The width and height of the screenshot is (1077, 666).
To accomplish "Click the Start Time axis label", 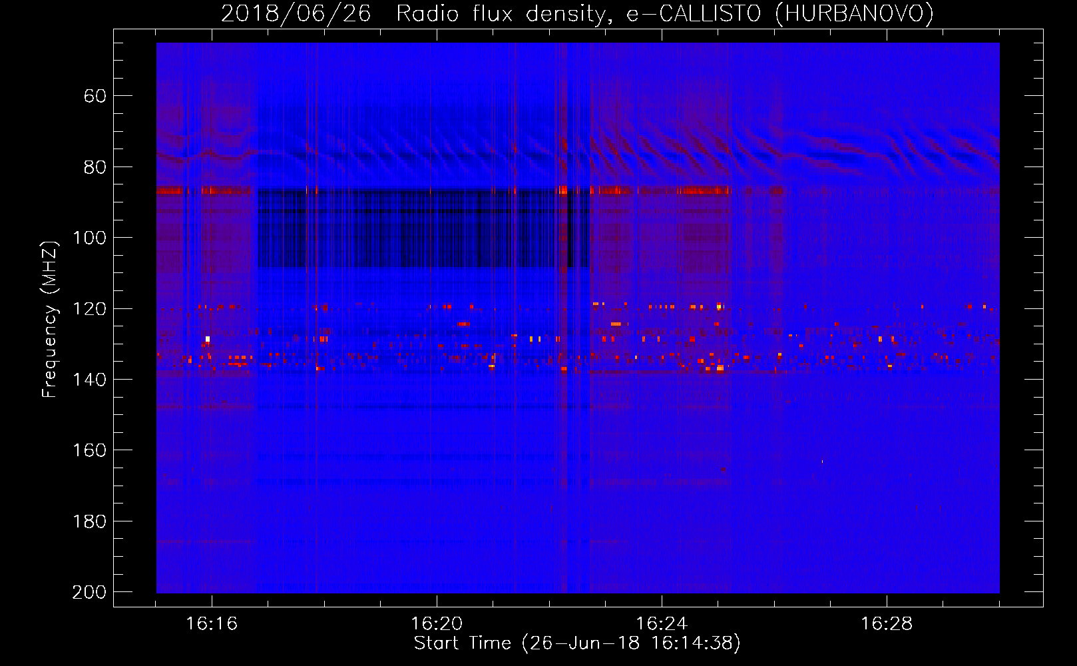I will tap(577, 643).
